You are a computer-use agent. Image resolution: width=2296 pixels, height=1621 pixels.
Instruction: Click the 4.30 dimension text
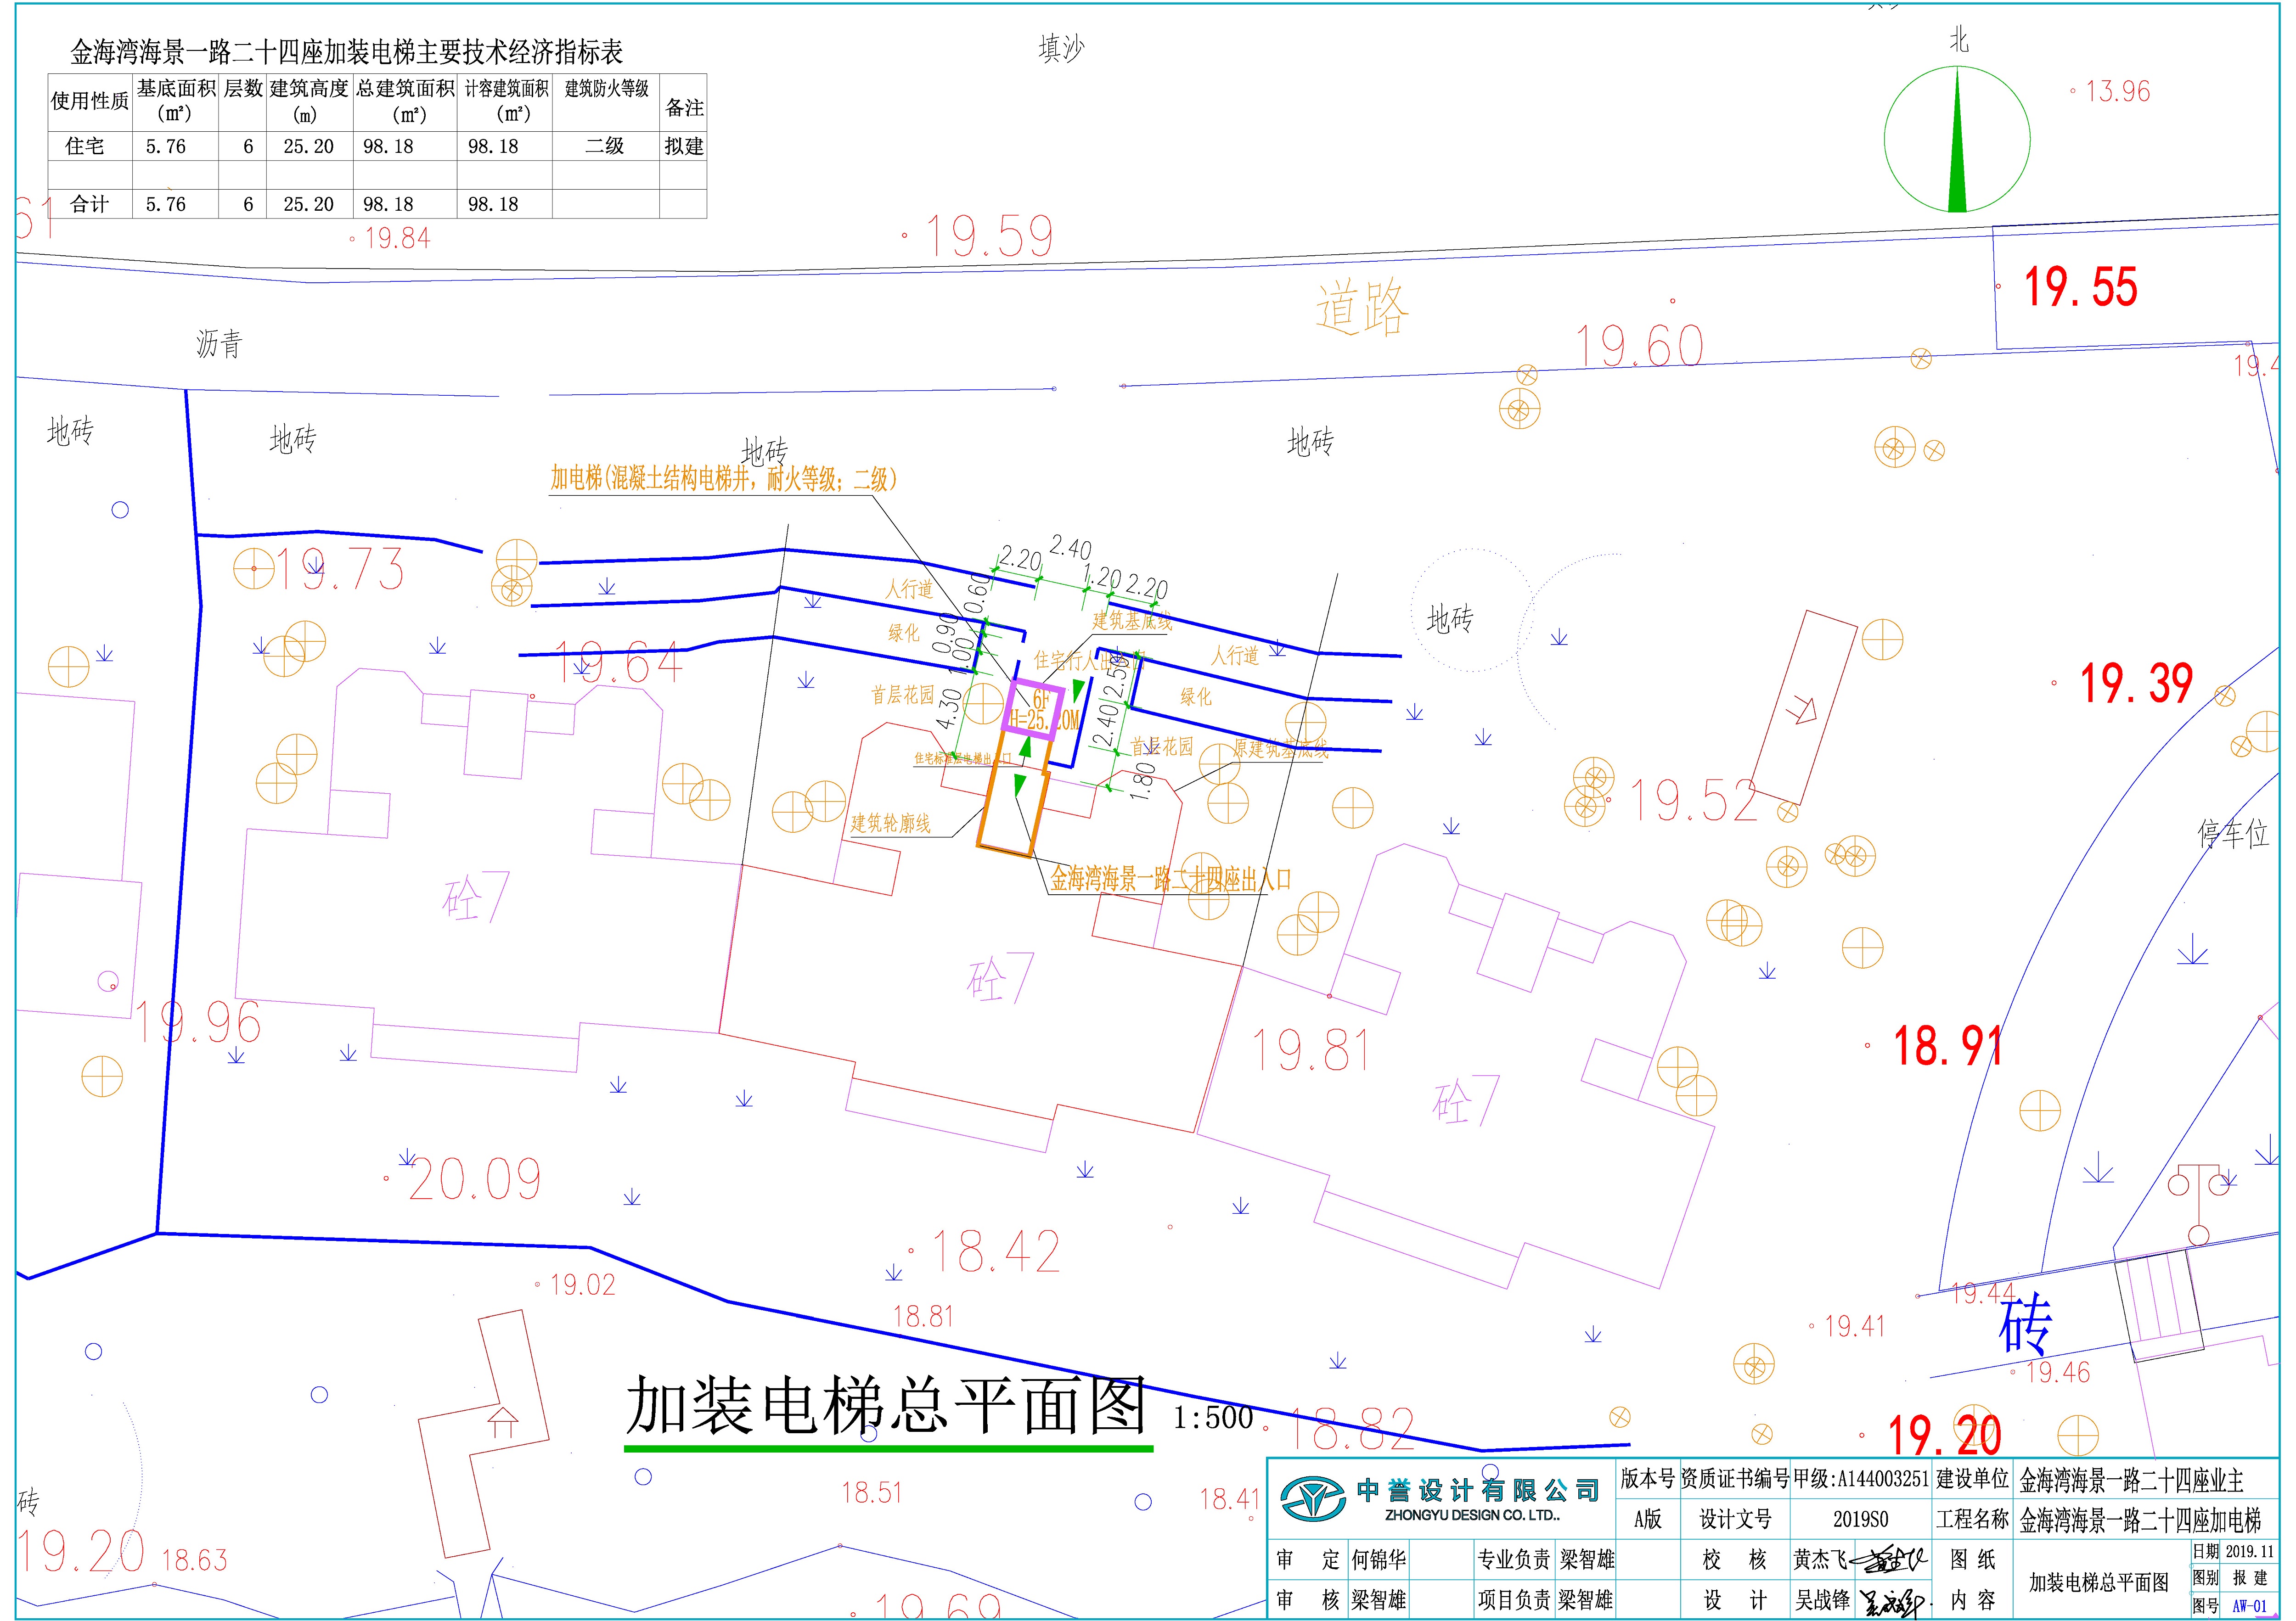pos(950,708)
